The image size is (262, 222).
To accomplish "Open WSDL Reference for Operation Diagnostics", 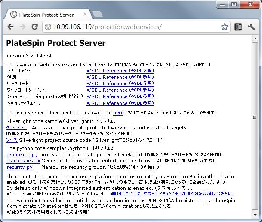I will pyautogui.click(x=120, y=96).
